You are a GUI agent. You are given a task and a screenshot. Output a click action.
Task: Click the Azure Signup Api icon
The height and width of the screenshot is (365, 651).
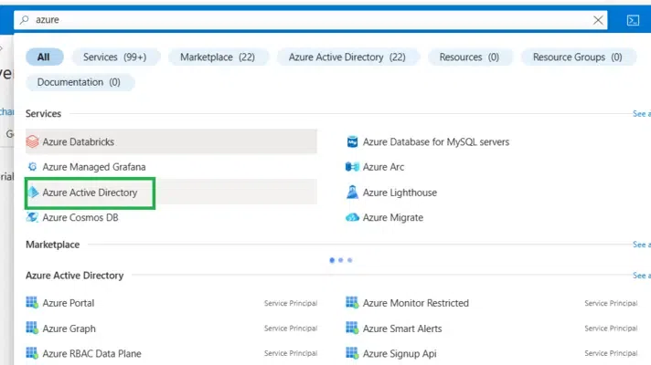click(352, 353)
